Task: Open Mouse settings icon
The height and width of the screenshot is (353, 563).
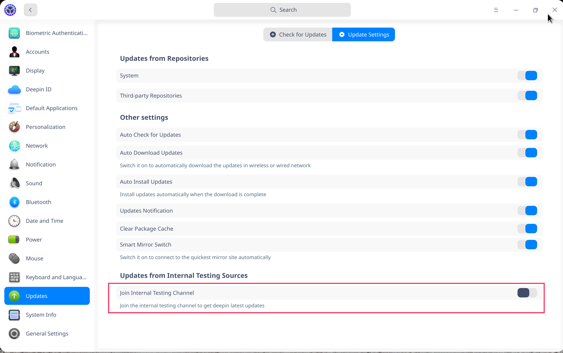Action: (14, 259)
